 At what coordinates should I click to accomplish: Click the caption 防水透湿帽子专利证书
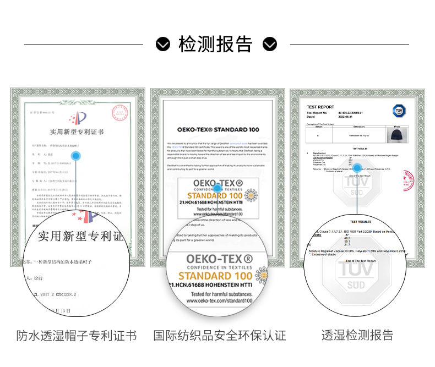pos(77,336)
